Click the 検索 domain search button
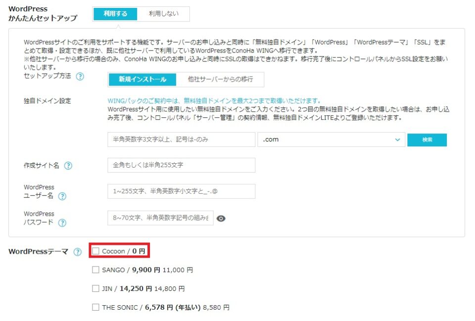475x321 pixels. [427, 140]
